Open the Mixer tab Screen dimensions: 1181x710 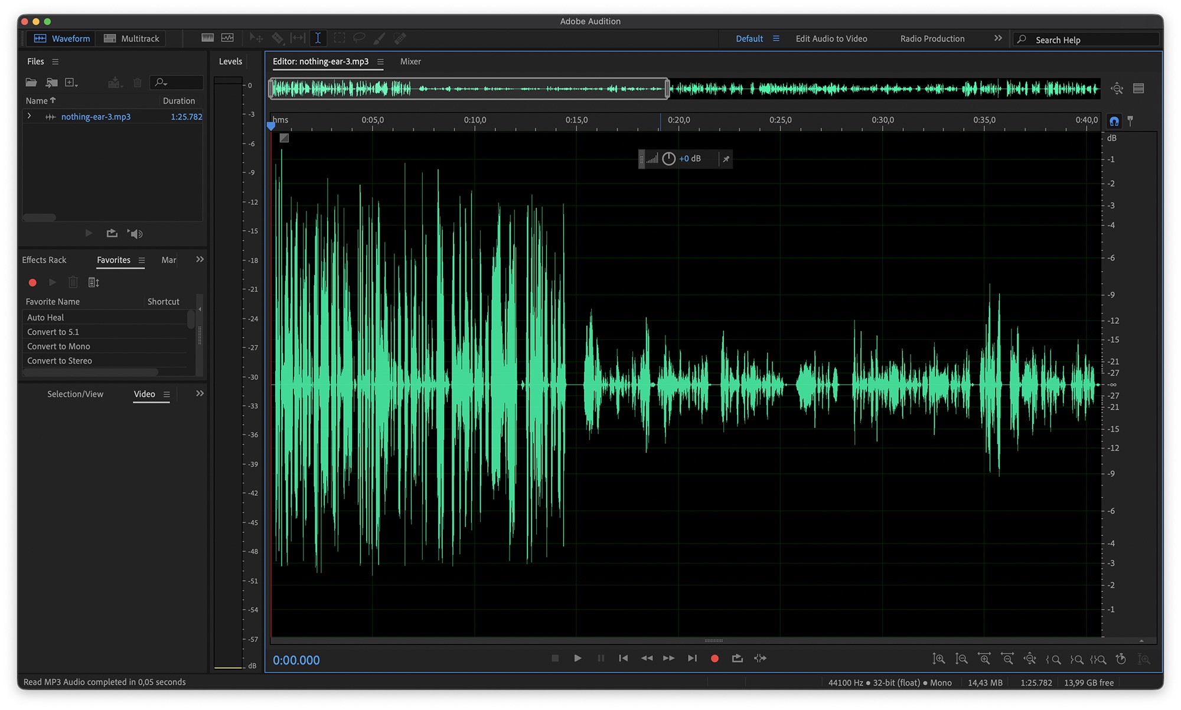coord(410,61)
